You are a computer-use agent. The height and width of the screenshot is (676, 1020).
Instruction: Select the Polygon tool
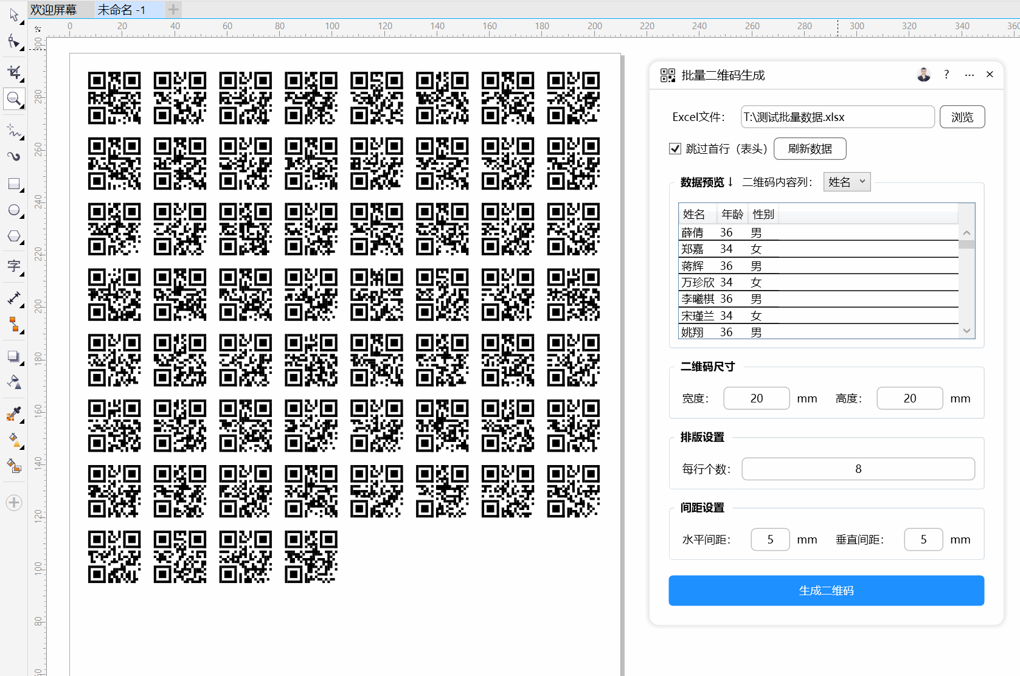[13, 236]
